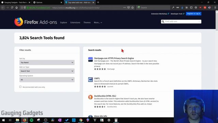The image size is (218, 123).
Task: Click Register or Log in button
Action: click(x=193, y=14)
